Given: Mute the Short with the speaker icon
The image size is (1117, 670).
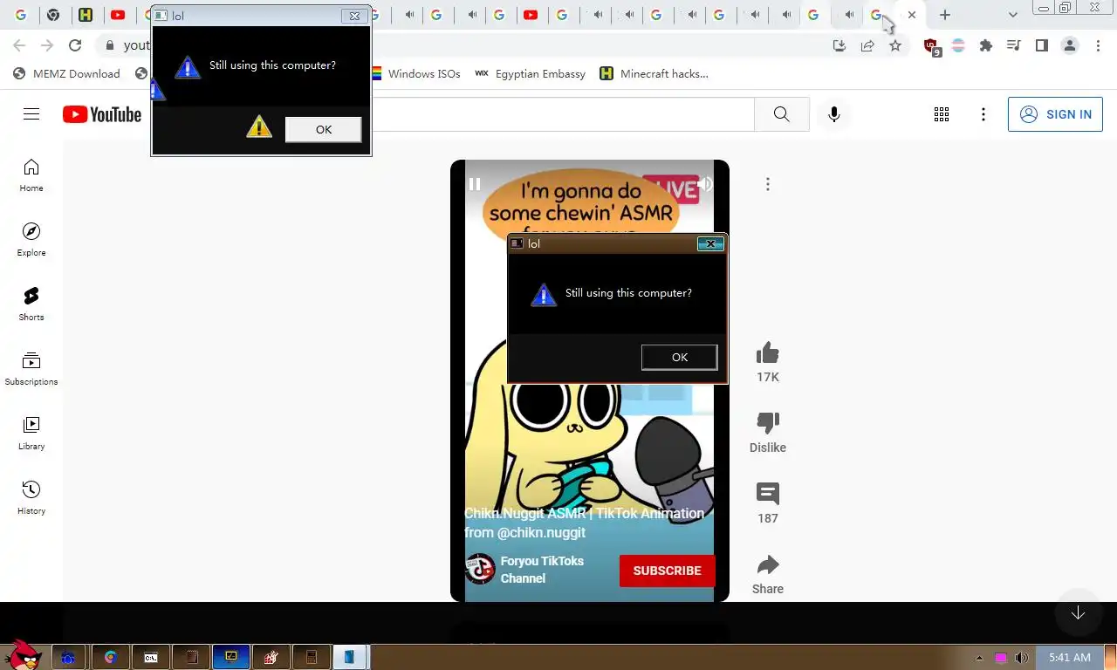Looking at the screenshot, I should [x=704, y=184].
